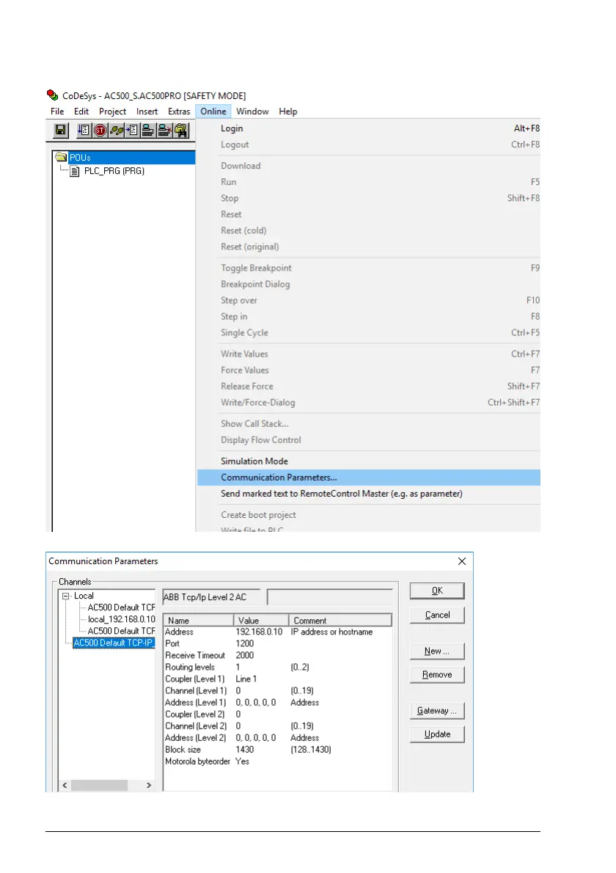Open the Extras menu
Viewport: 616px width, 873px height.
pos(179,112)
